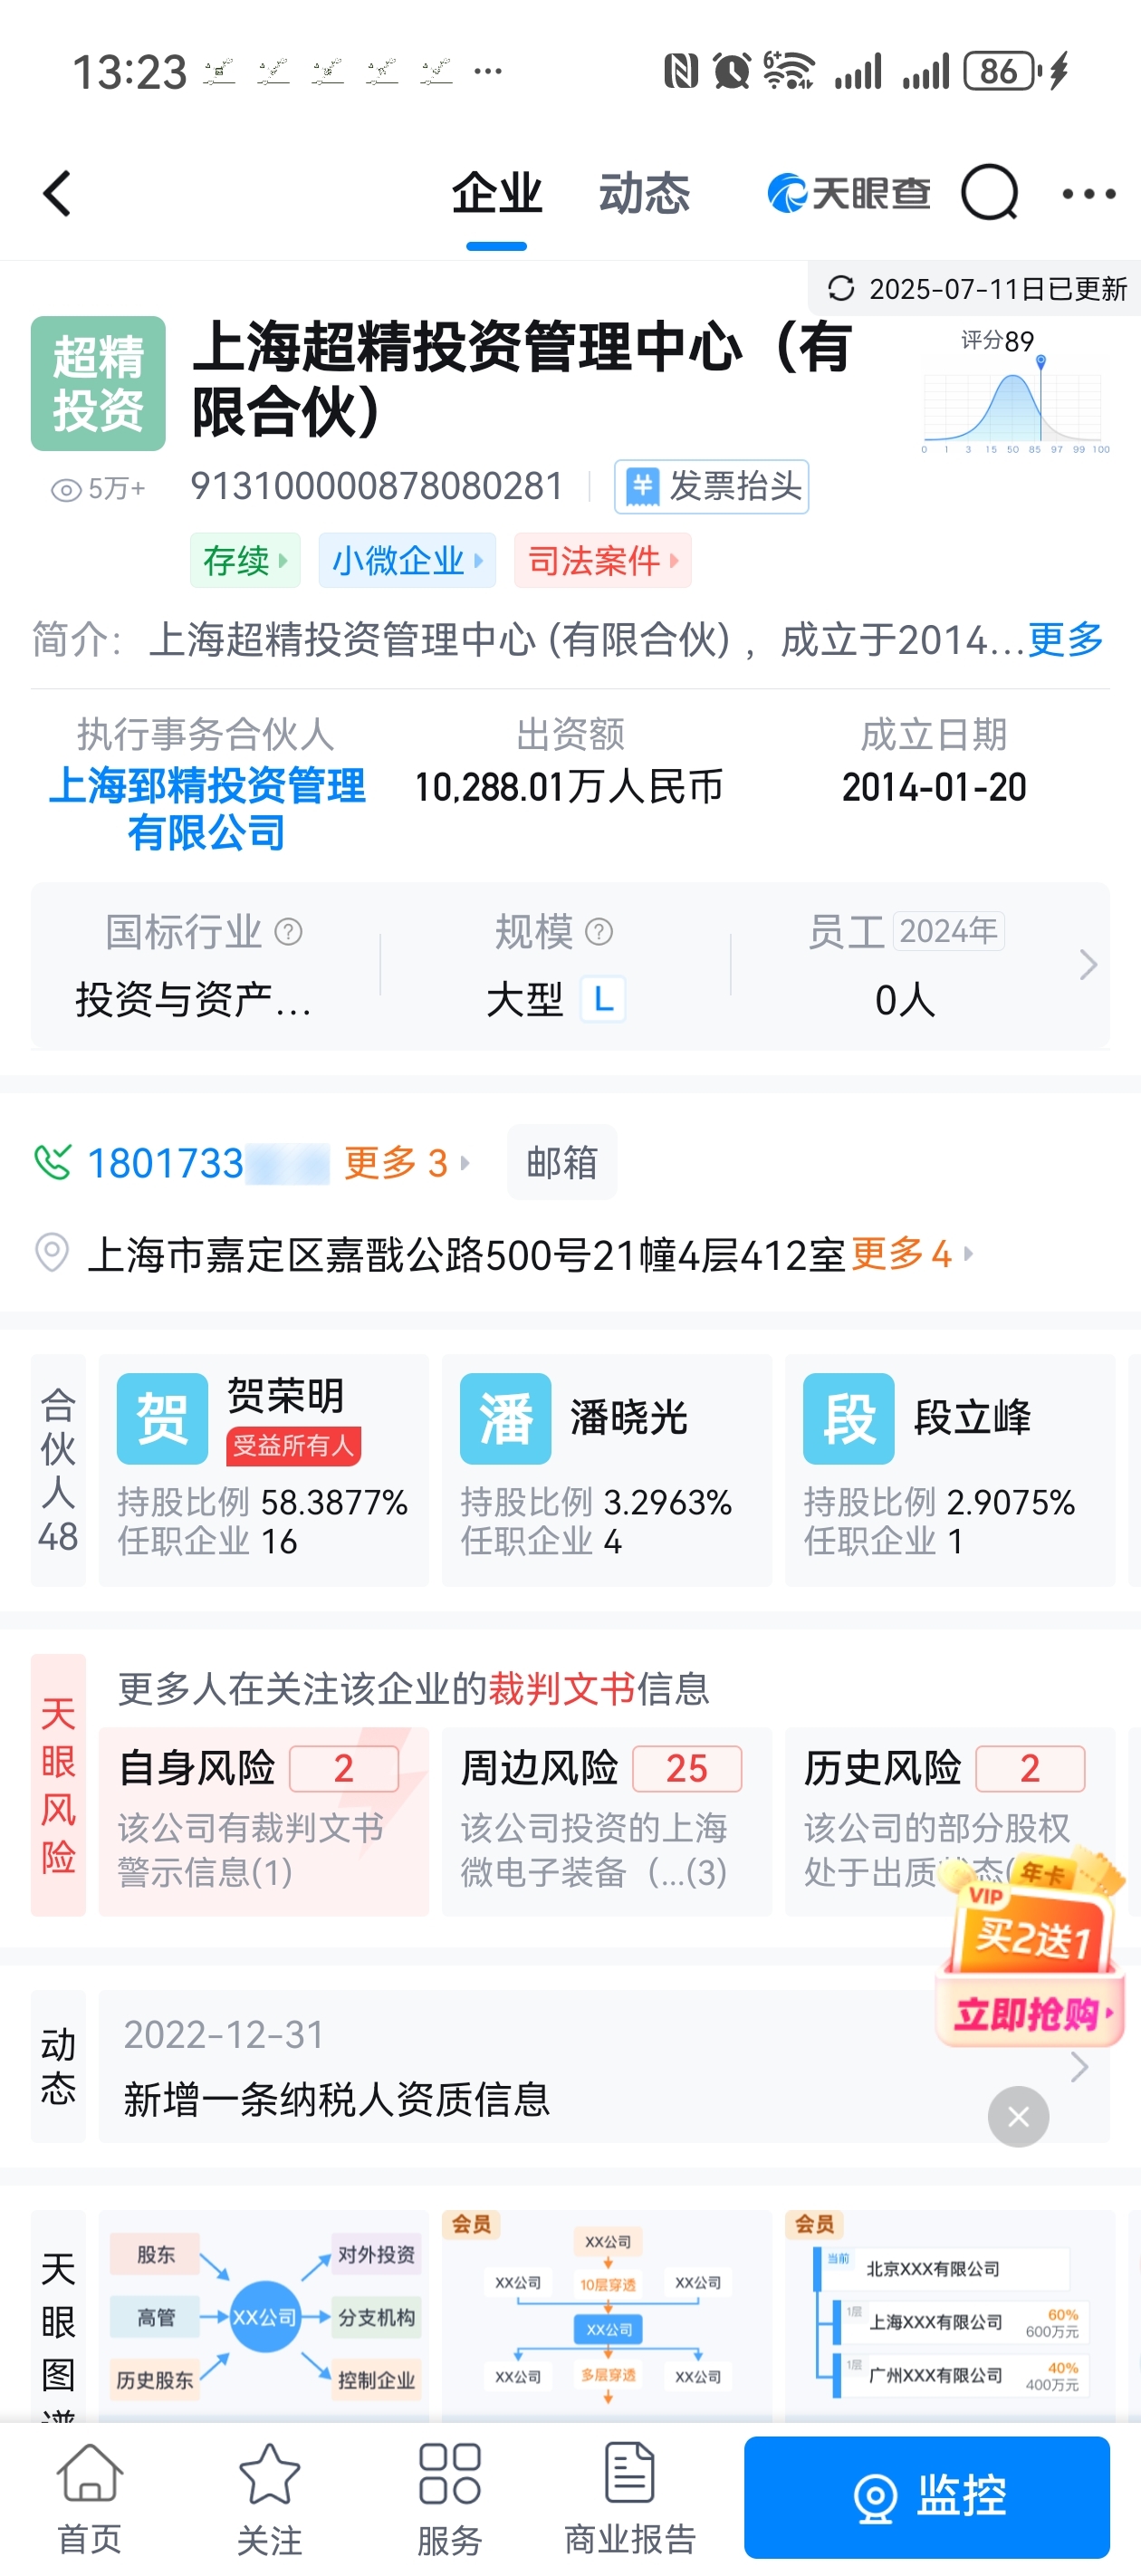Viewport: 1141px width, 2576px height.
Task: Tap the 规模 help question icon
Action: 598,932
